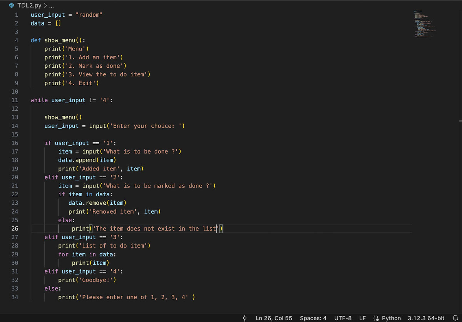Click the 'Removed item' print statement
The width and height of the screenshot is (462, 322).
click(115, 211)
